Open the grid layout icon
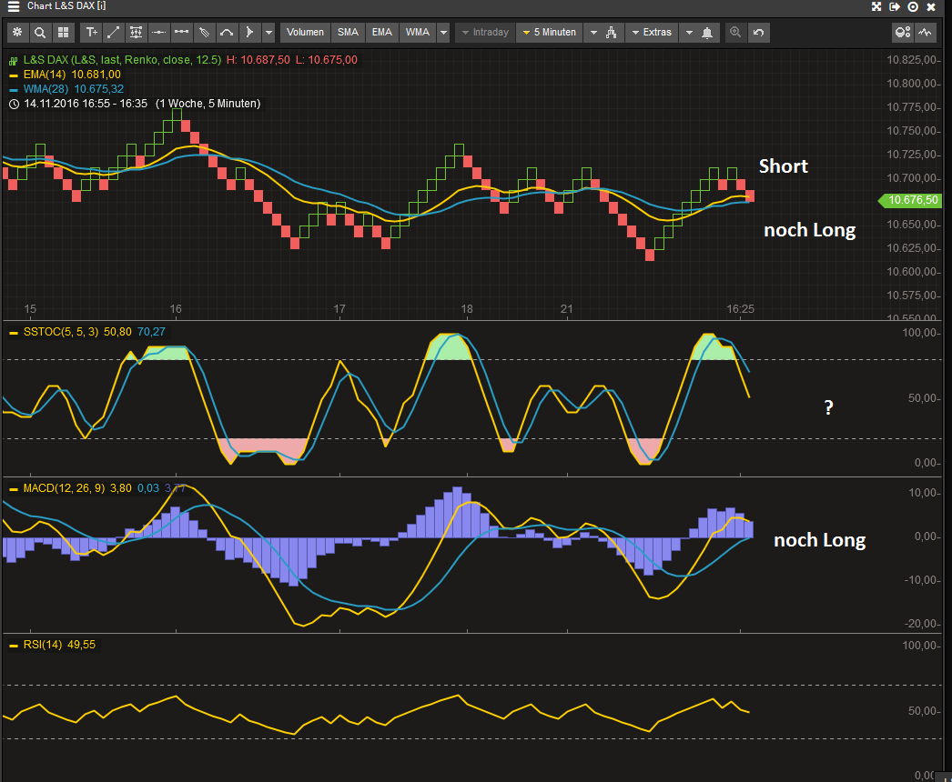 point(63,33)
